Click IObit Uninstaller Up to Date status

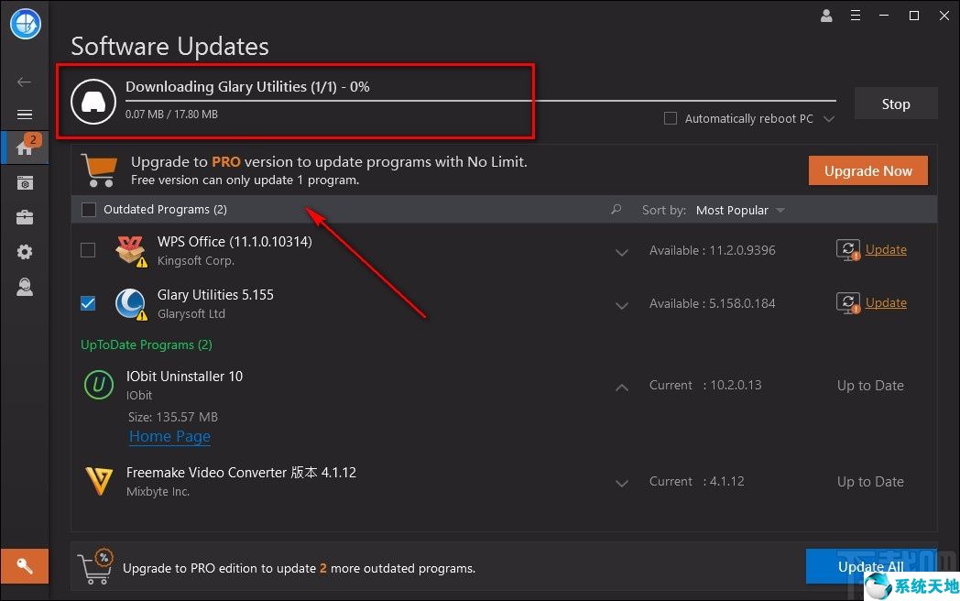[x=870, y=386]
